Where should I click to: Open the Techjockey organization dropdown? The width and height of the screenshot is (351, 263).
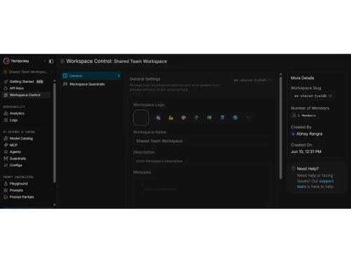click(x=44, y=61)
